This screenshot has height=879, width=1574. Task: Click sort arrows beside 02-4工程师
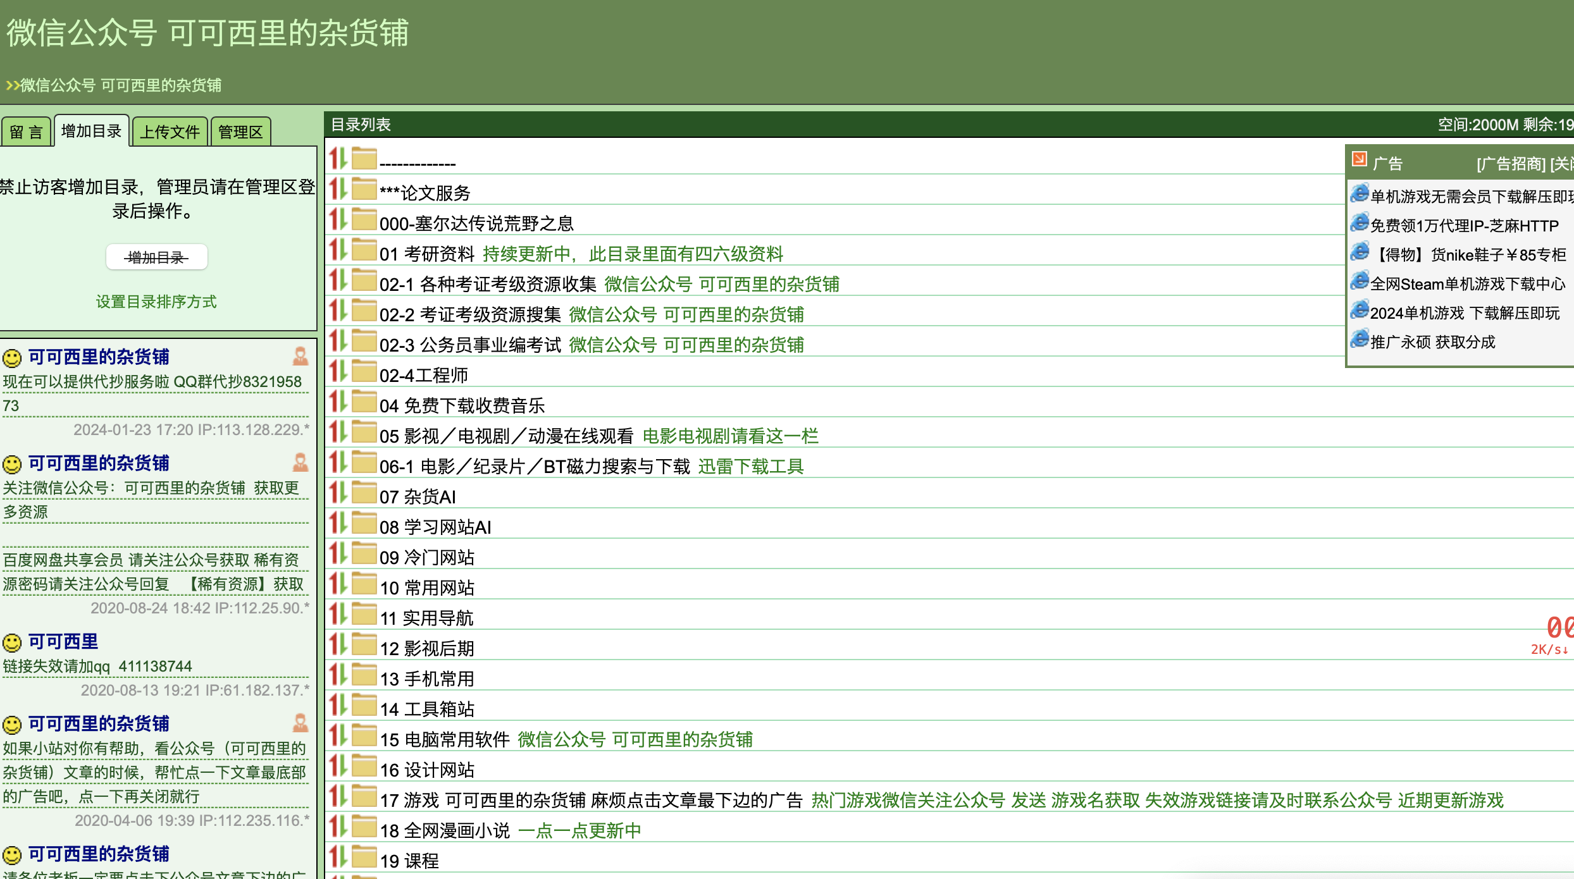[338, 371]
